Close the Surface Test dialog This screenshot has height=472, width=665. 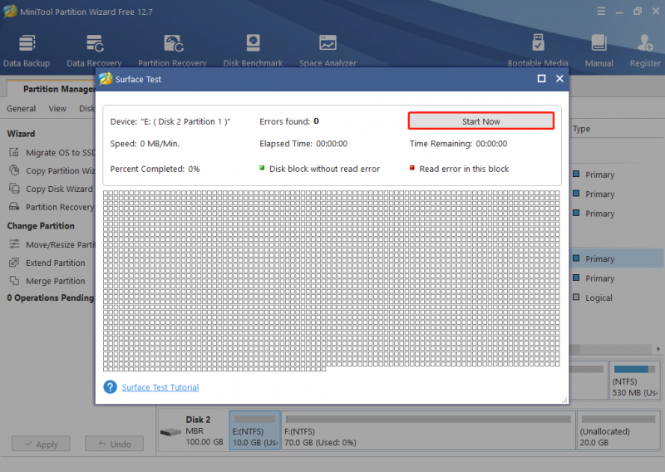pos(559,78)
